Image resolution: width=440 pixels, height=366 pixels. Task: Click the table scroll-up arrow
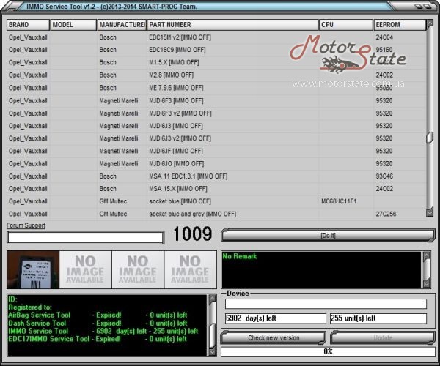(x=430, y=24)
